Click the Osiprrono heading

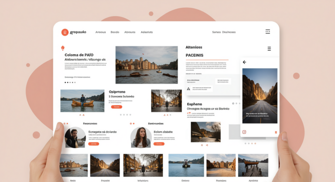click(x=117, y=92)
